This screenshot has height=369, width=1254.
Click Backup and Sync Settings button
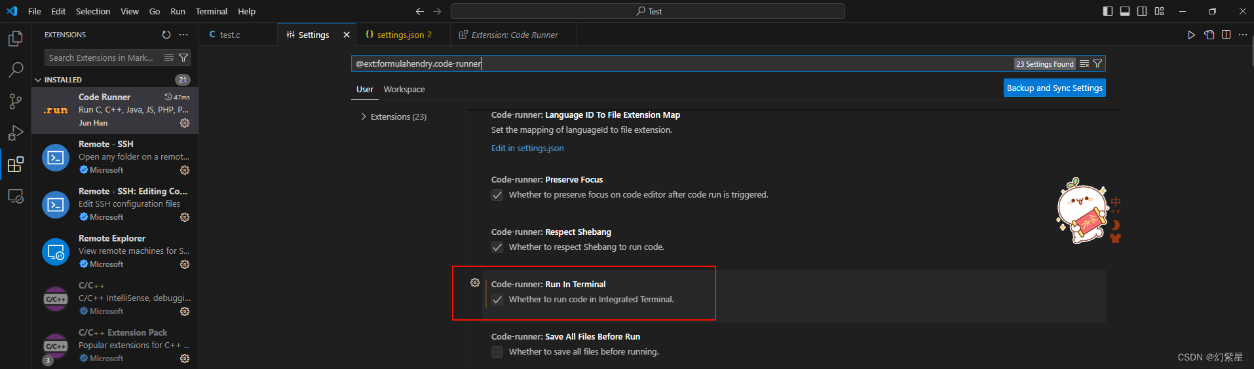[1055, 88]
